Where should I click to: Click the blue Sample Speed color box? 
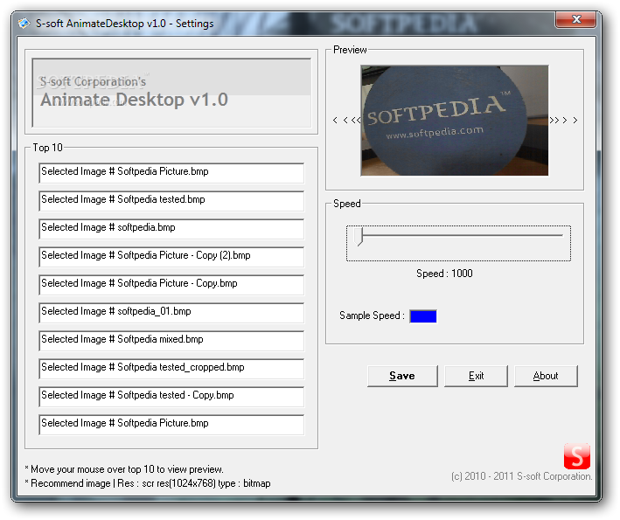[x=423, y=316]
